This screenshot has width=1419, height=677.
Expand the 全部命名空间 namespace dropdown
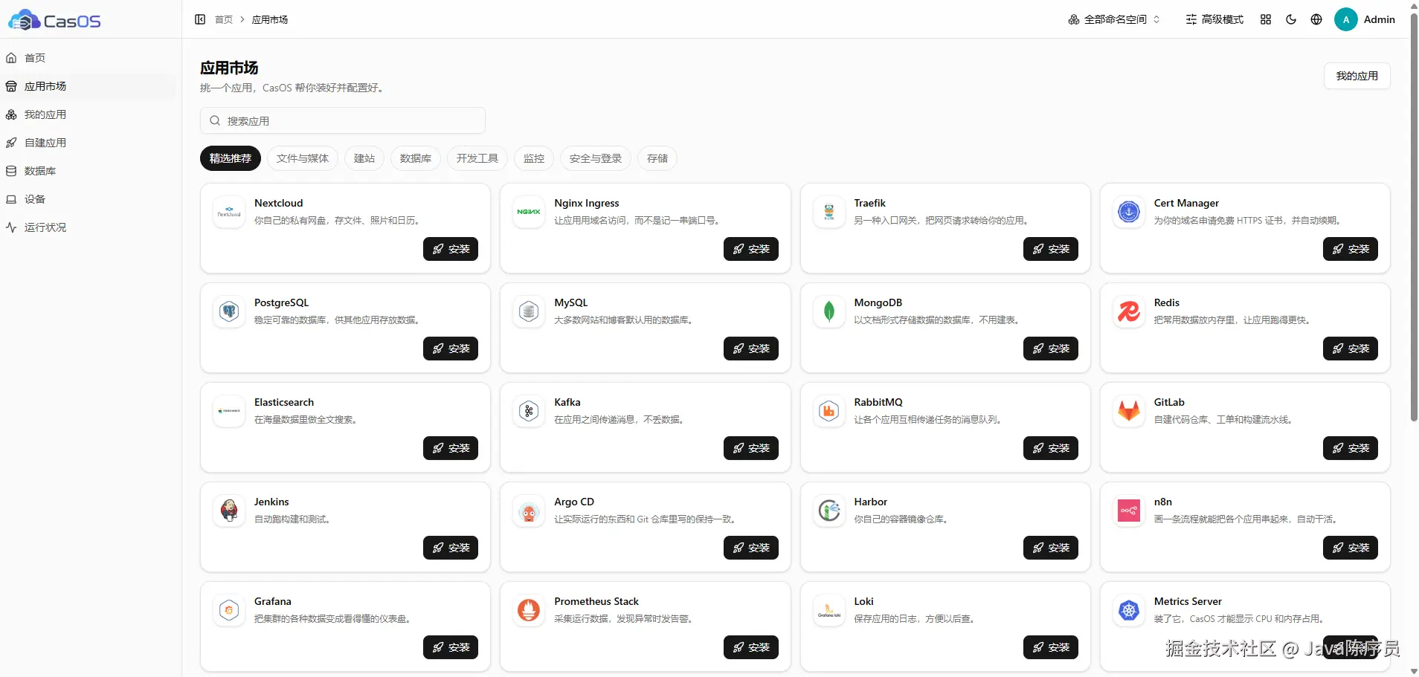[1114, 19]
